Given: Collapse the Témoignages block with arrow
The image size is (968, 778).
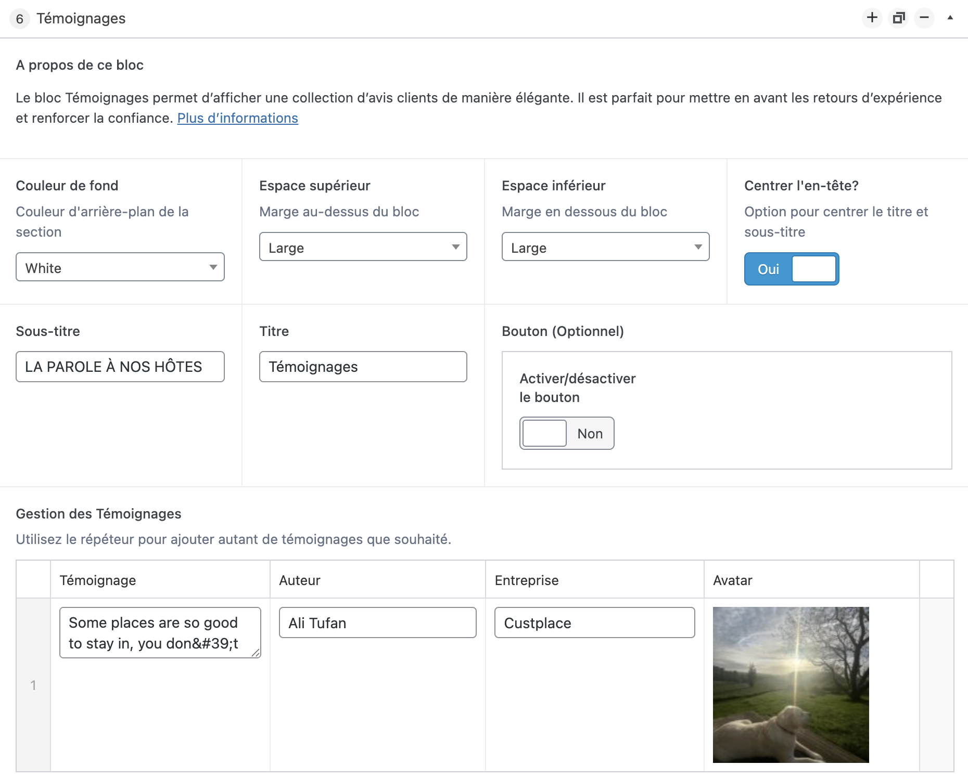Looking at the screenshot, I should click(x=950, y=18).
